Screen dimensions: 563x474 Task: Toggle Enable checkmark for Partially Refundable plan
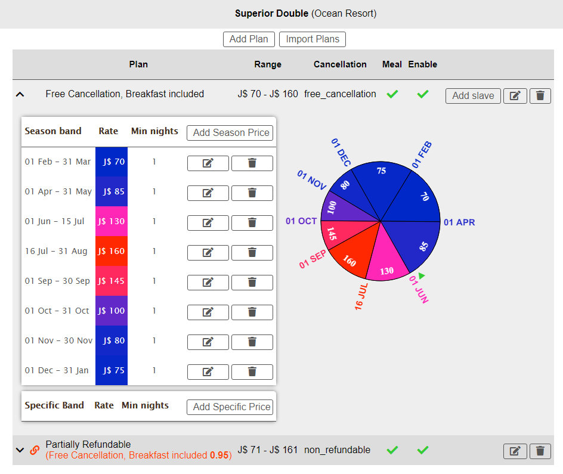[x=423, y=450]
